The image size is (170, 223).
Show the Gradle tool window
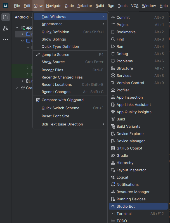(138, 155)
